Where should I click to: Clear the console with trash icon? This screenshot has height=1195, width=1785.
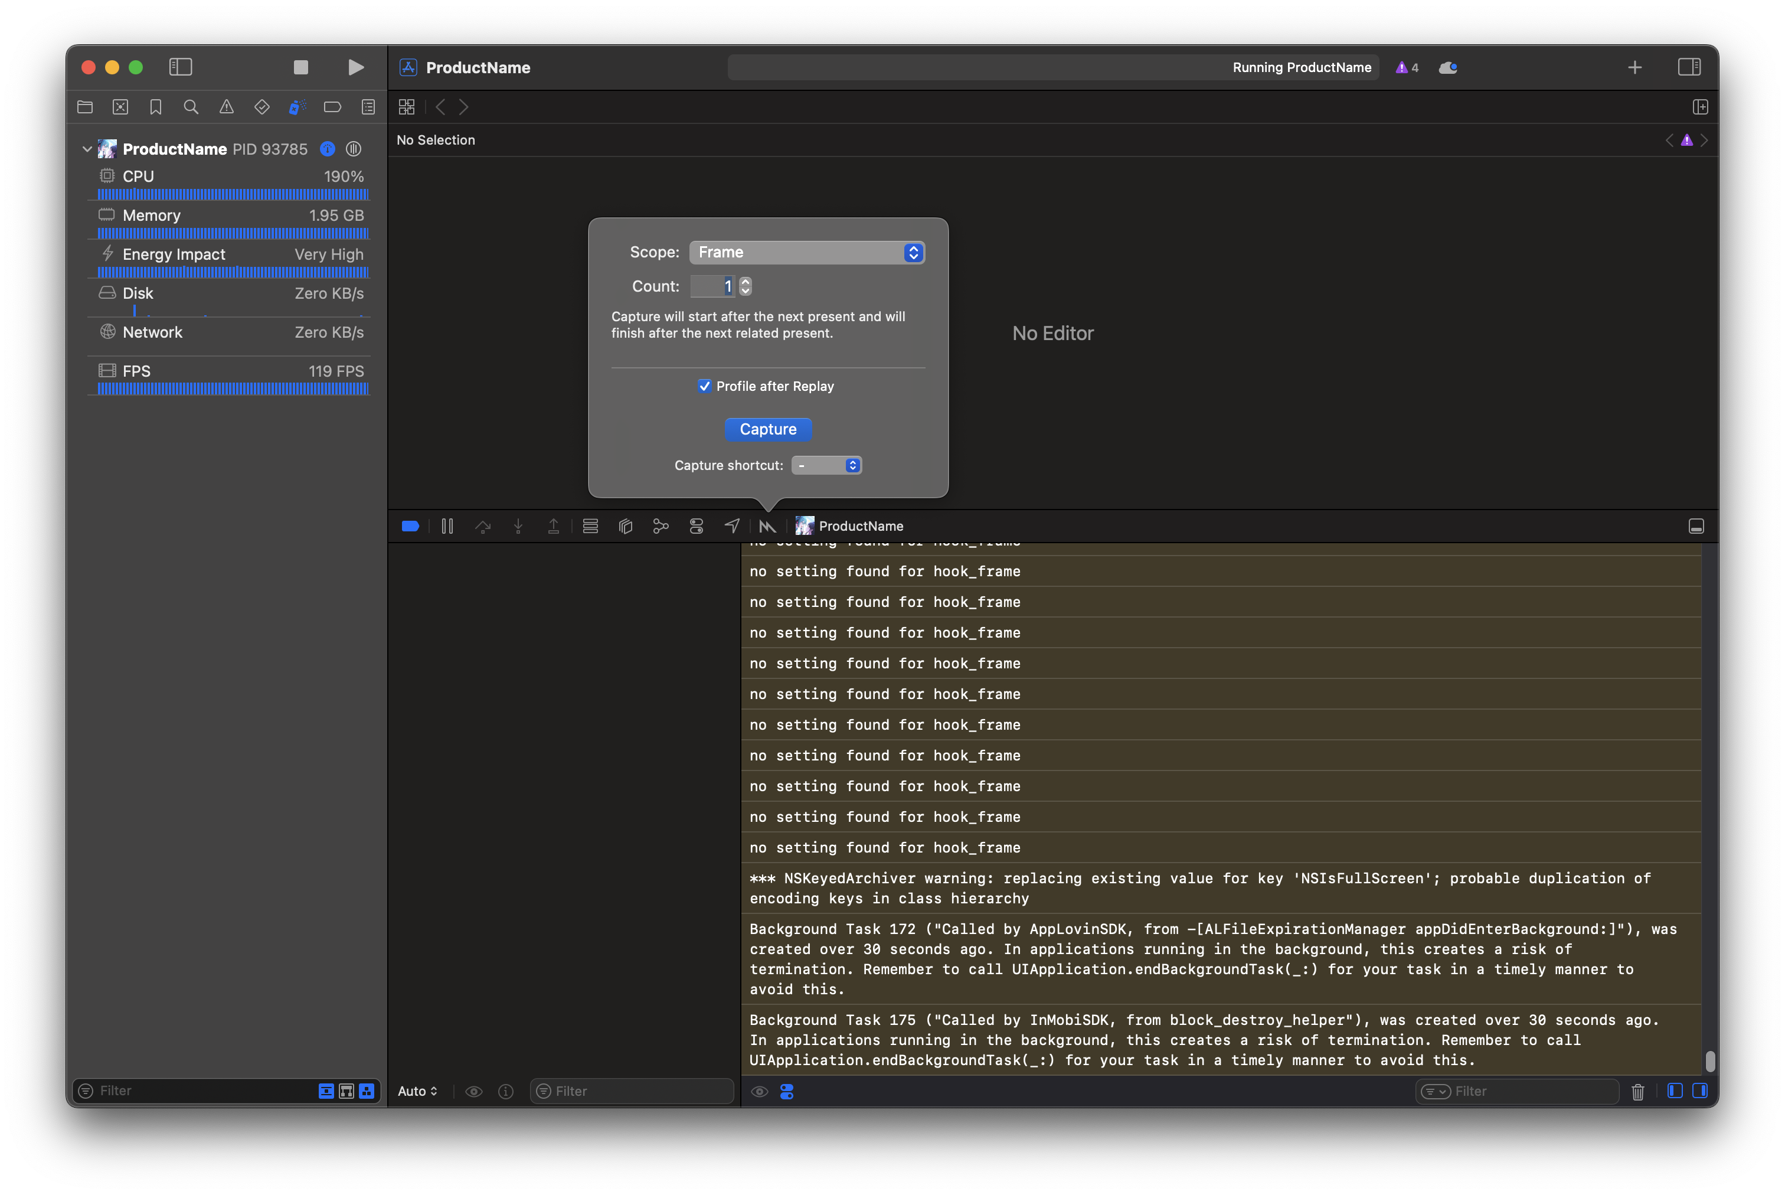coord(1638,1091)
